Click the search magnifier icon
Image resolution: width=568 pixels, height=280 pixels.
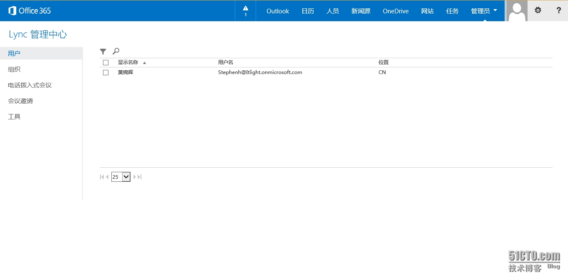coord(116,51)
